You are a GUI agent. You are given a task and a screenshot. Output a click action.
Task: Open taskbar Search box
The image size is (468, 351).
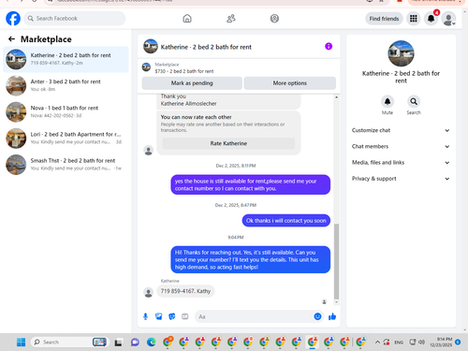point(69,343)
